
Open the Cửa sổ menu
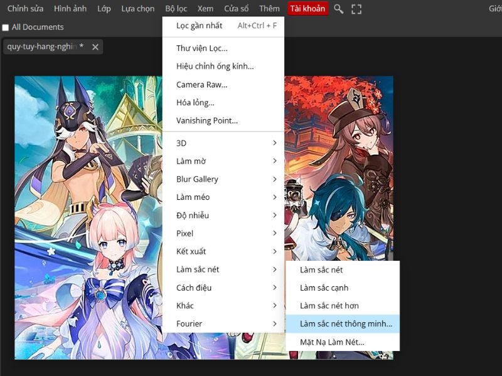[237, 9]
